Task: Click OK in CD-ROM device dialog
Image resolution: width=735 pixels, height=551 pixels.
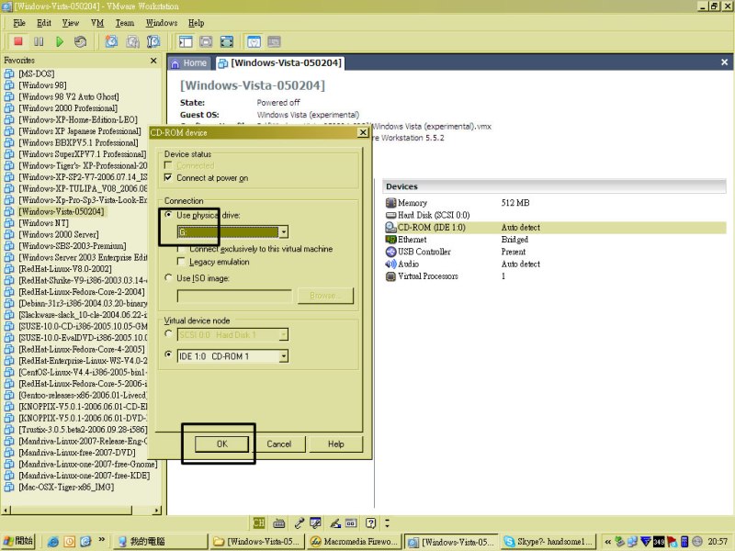Action: 221,444
